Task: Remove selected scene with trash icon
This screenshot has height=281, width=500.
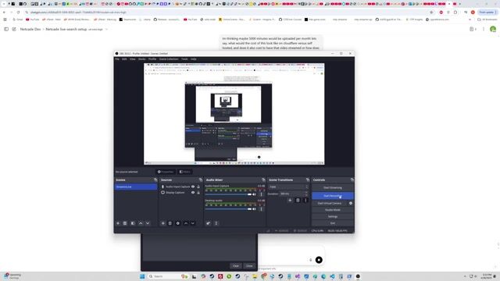Action: 125,223
